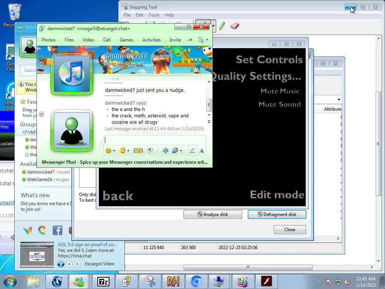Viewport: 385px width, 289px height.
Task: Open the Windows Start button
Action: tap(10, 281)
